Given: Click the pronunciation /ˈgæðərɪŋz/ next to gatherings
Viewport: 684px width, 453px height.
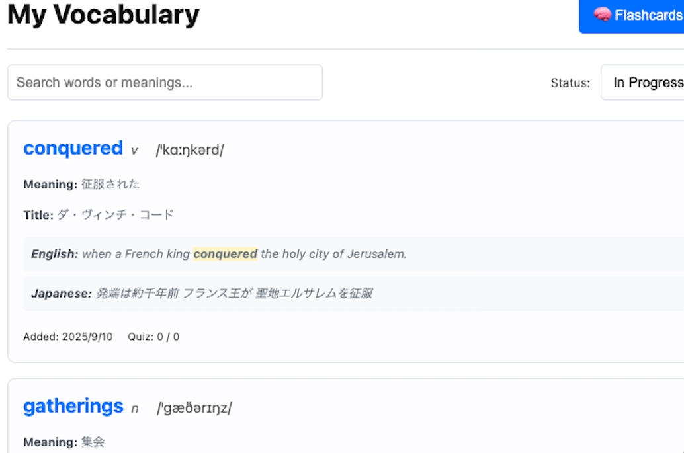Looking at the screenshot, I should coord(192,408).
